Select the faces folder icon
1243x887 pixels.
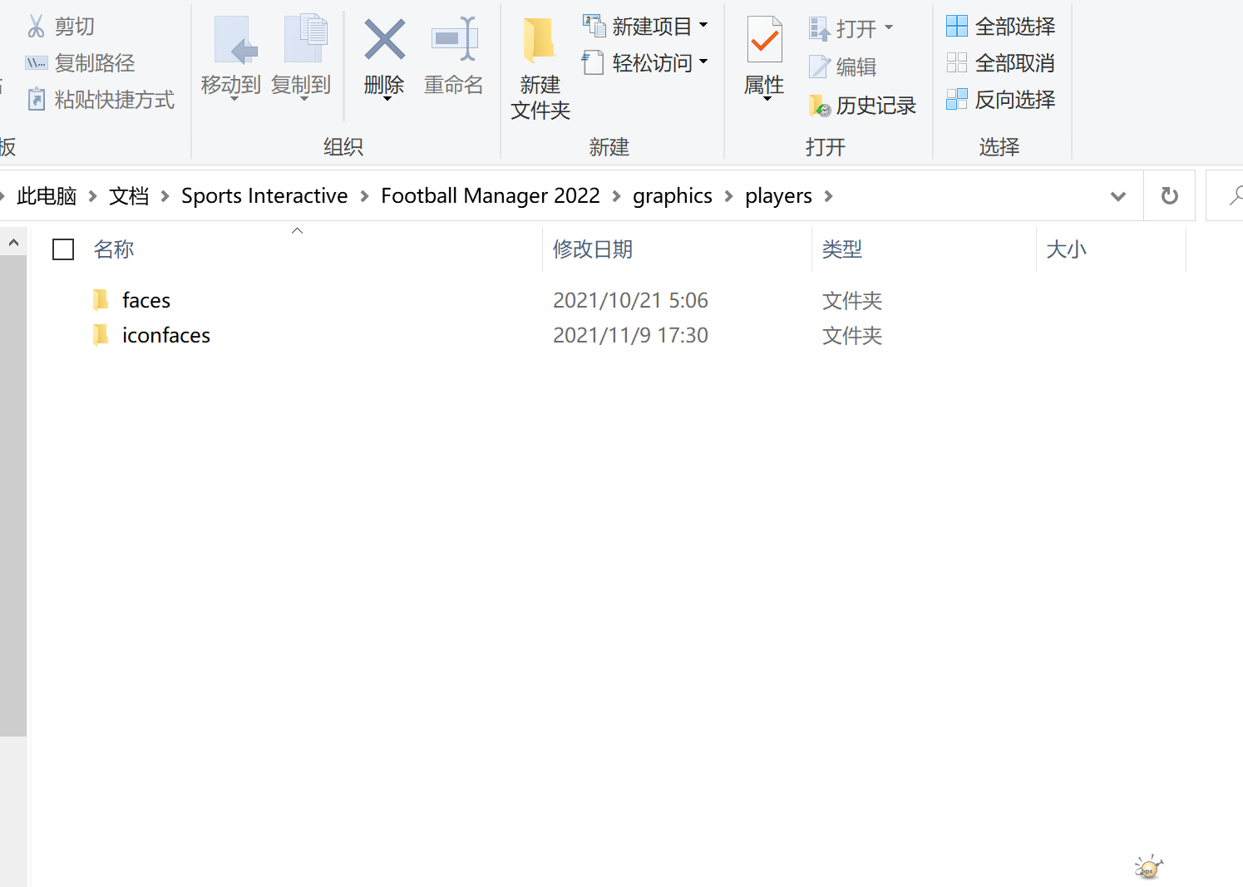click(x=101, y=299)
